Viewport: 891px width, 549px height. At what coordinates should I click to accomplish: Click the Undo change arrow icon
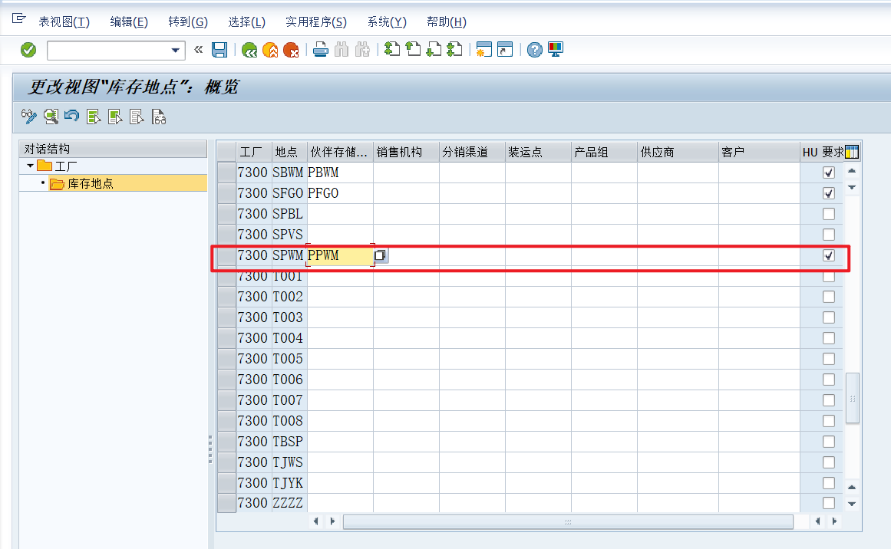pos(71,116)
